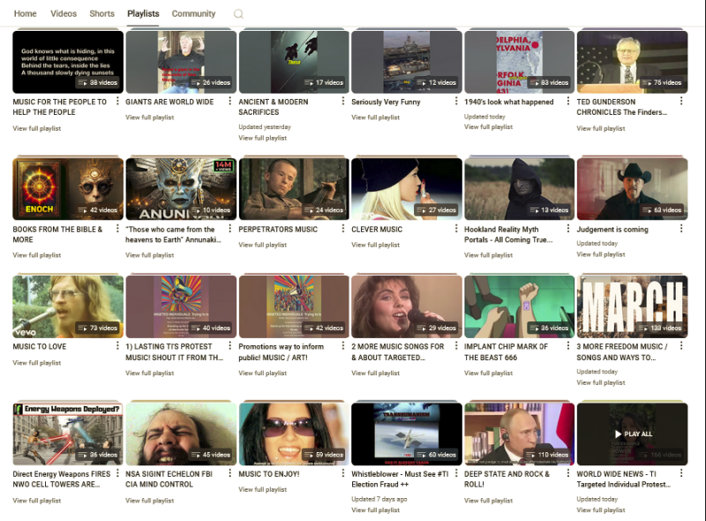The image size is (706, 521).
Task: Open options menu for Seriously Very Funny
Action: coord(456,101)
